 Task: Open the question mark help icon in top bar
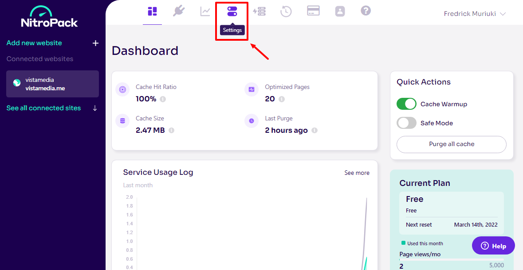point(366,11)
